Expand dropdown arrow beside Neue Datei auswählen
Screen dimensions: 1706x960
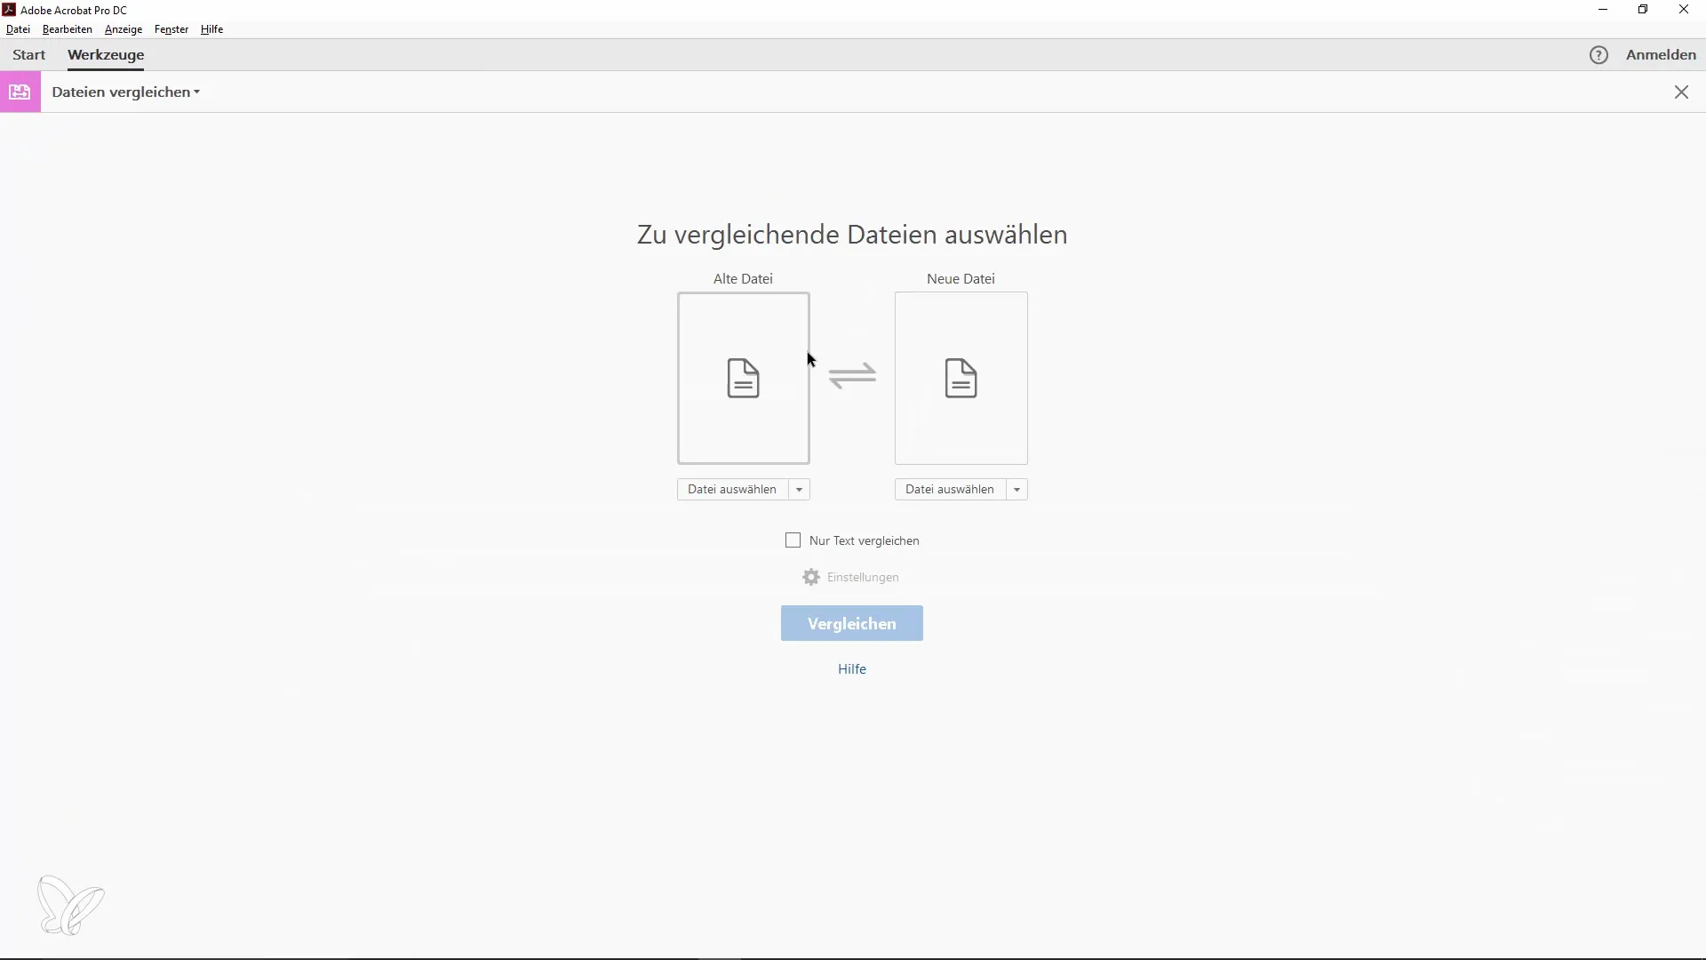click(x=1016, y=490)
